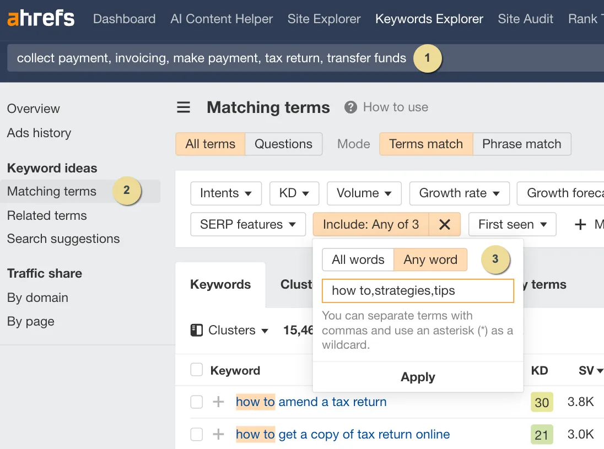Click the include terms input field

pyautogui.click(x=418, y=291)
